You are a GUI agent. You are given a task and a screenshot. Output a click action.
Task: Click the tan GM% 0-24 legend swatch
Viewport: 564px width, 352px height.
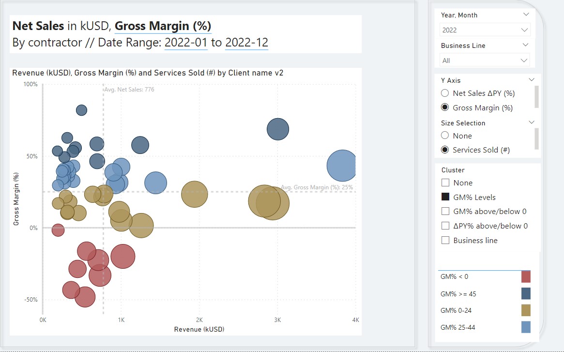[526, 310]
